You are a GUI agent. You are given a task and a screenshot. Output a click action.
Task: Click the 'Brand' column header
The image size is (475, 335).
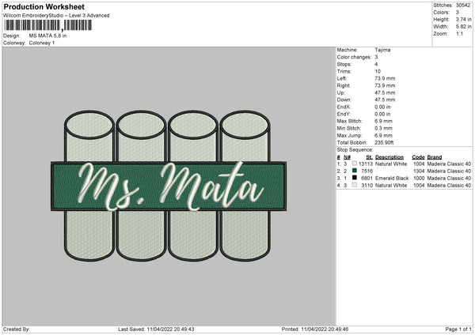[435, 157]
